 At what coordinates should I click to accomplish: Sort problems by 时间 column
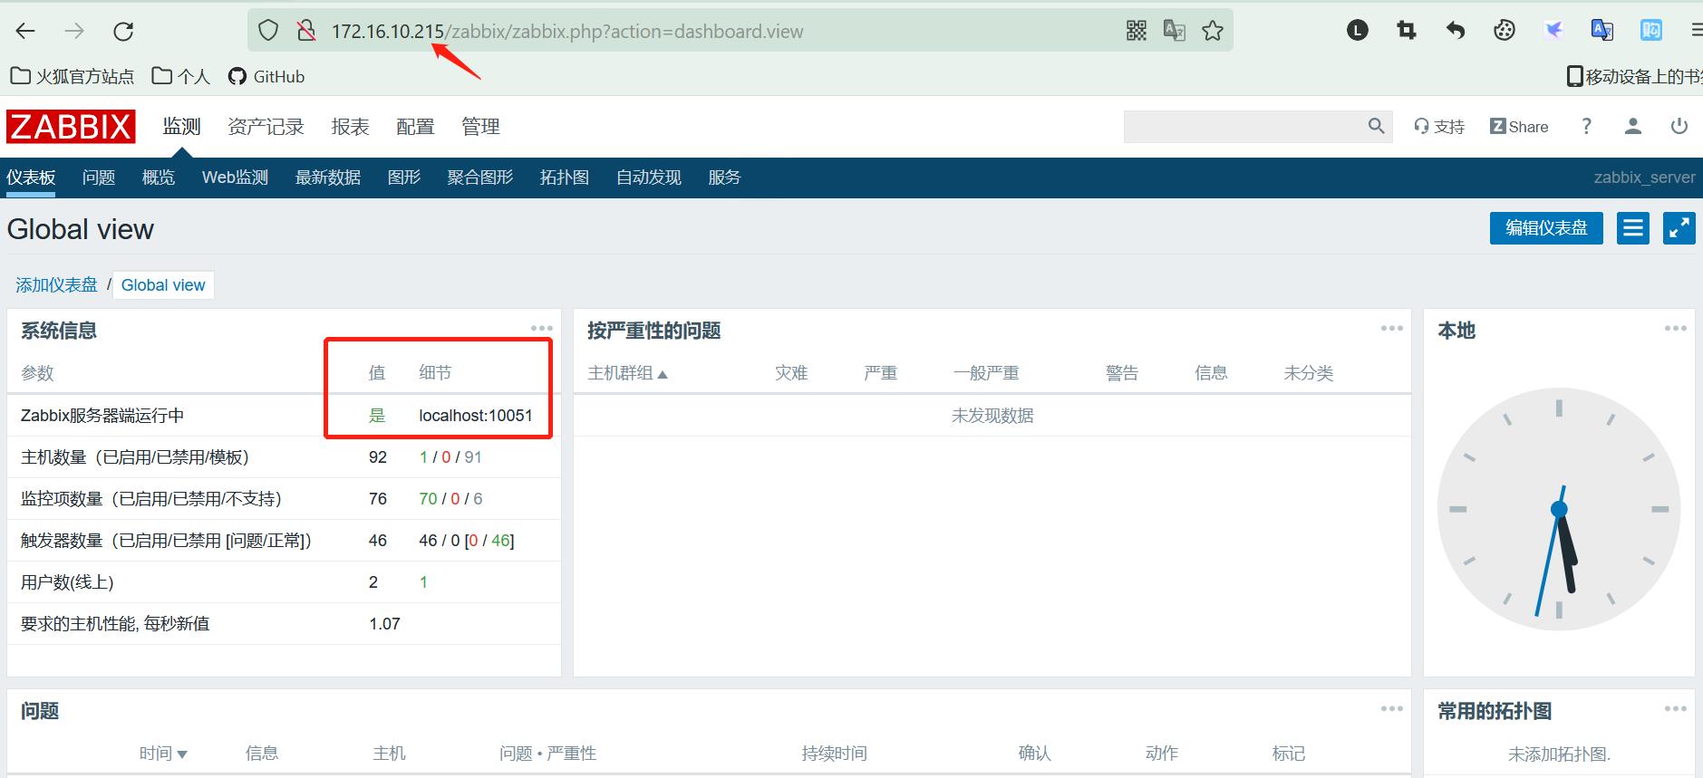[163, 754]
